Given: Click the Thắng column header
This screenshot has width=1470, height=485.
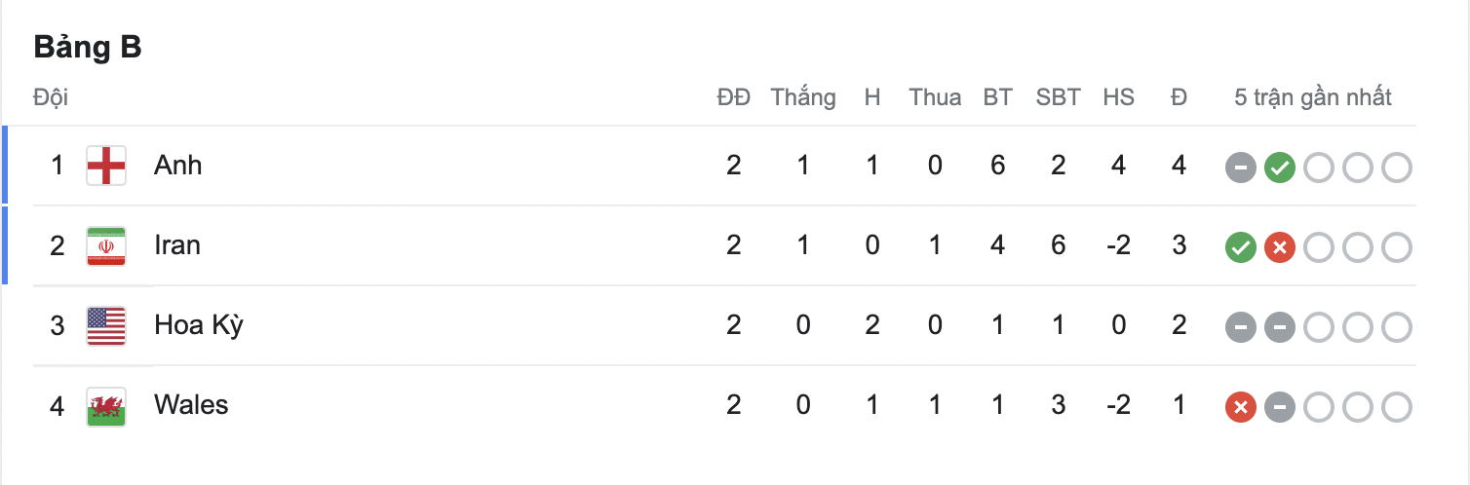Looking at the screenshot, I should tap(802, 97).
